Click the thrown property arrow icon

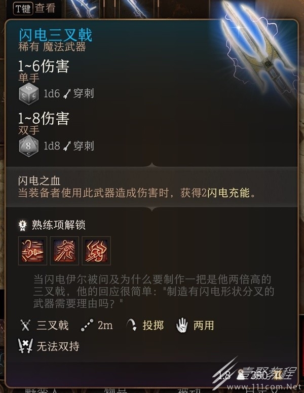coord(131,326)
